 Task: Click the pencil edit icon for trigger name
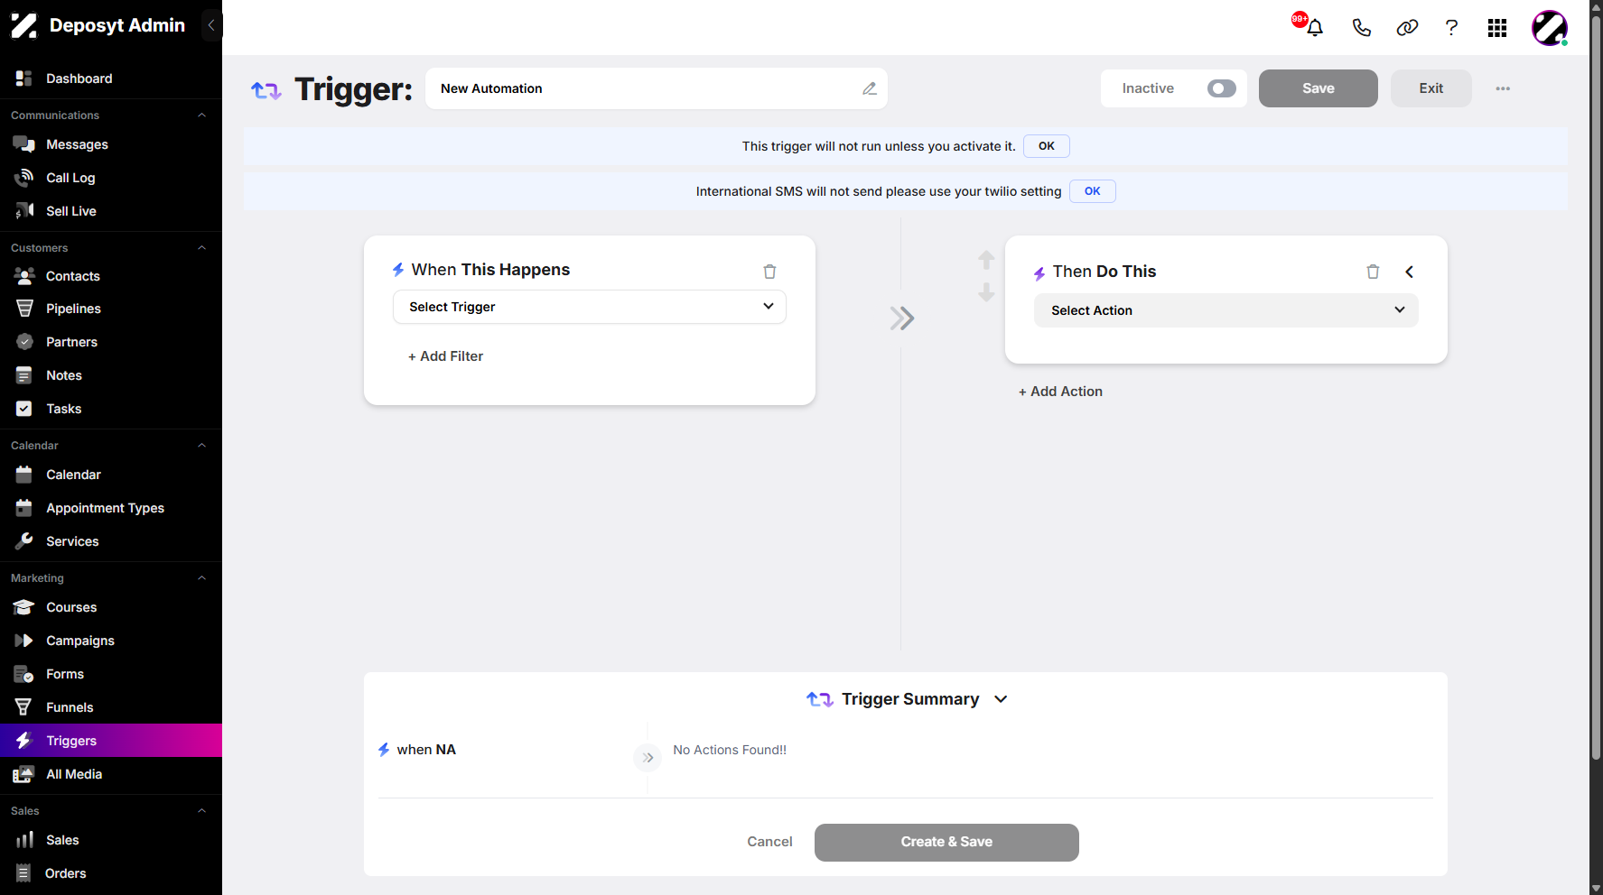869,88
